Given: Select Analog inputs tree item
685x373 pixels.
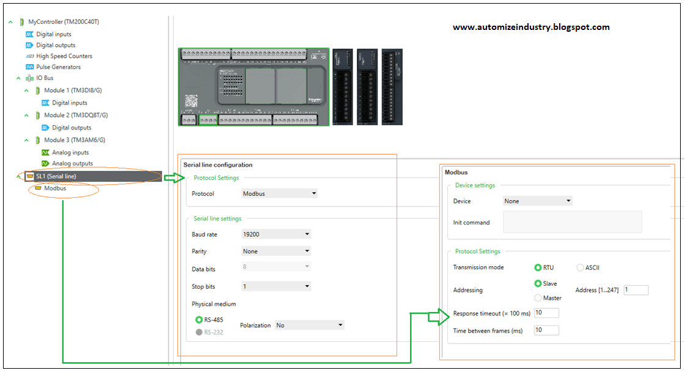Looking at the screenshot, I should (x=70, y=152).
